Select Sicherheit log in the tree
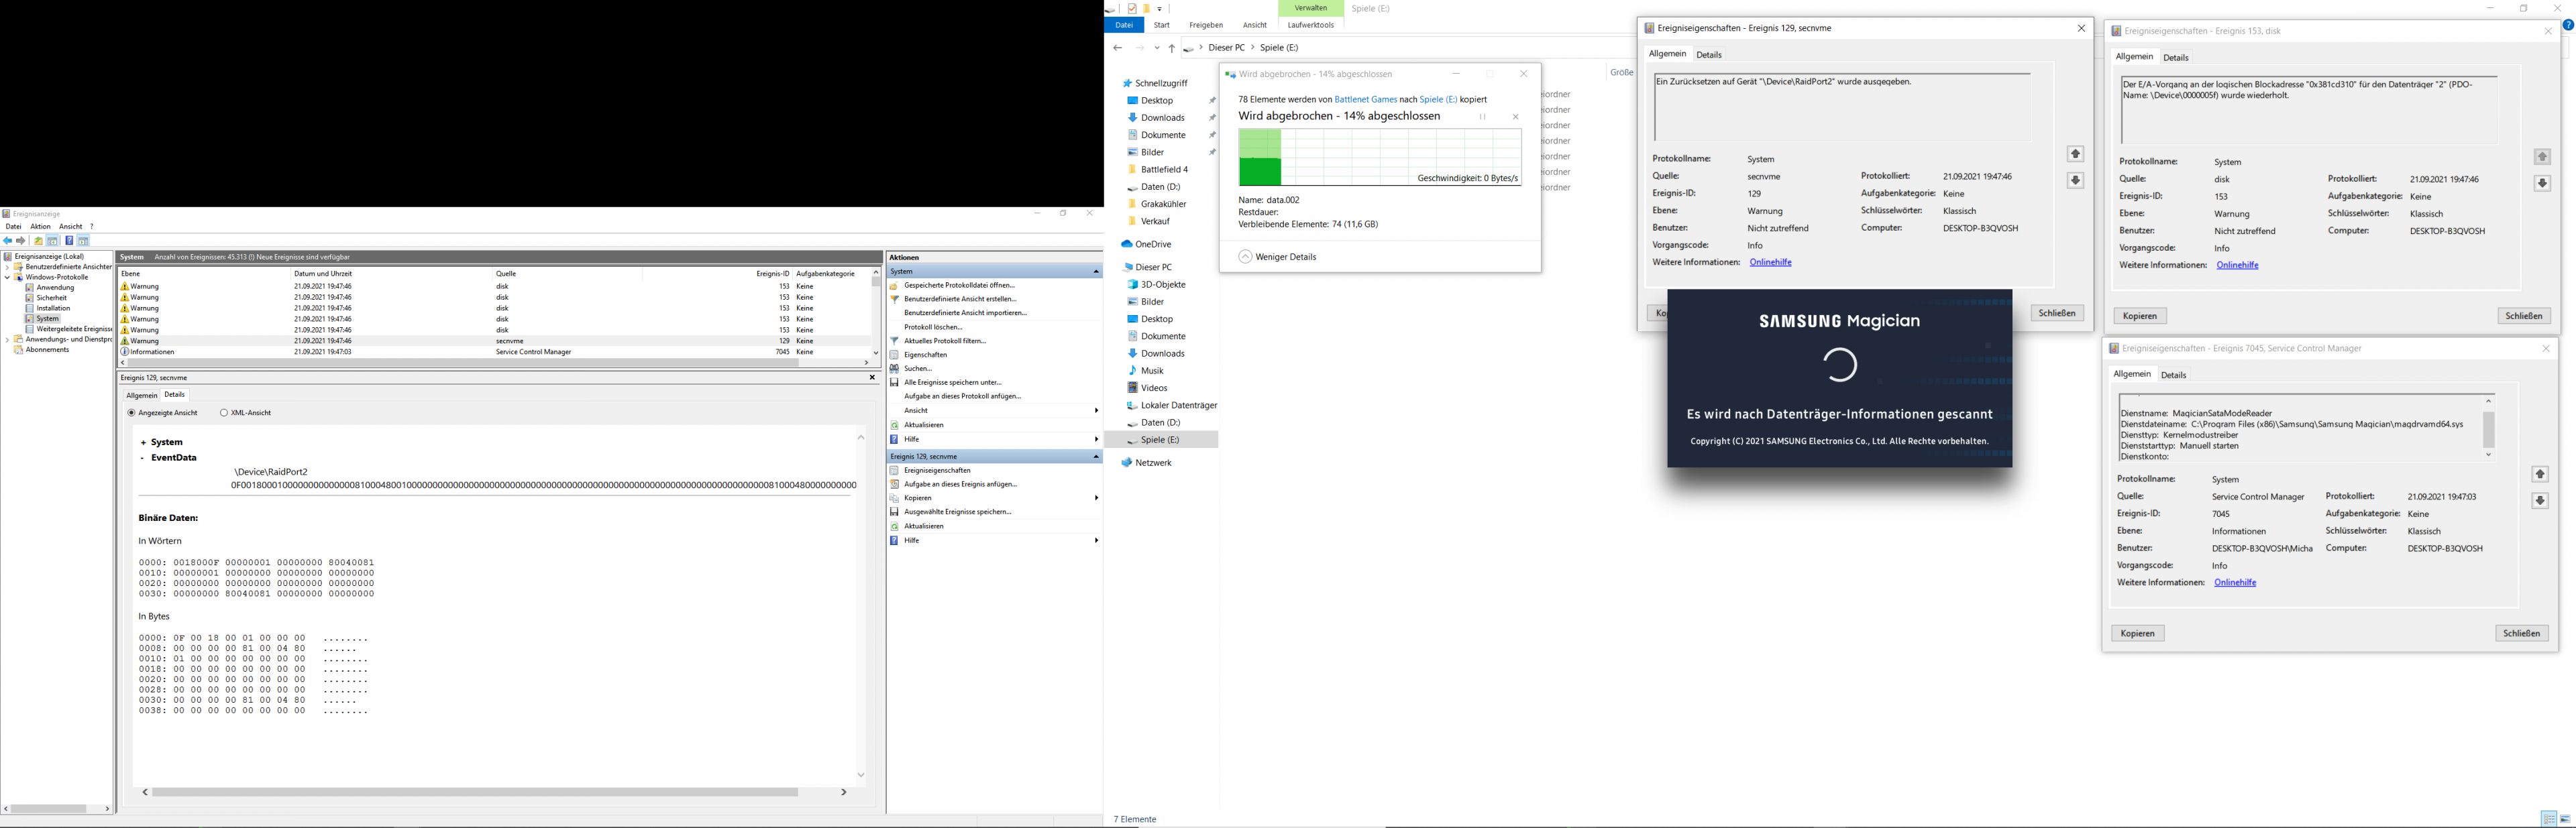This screenshot has height=828, width=2576. click(52, 298)
